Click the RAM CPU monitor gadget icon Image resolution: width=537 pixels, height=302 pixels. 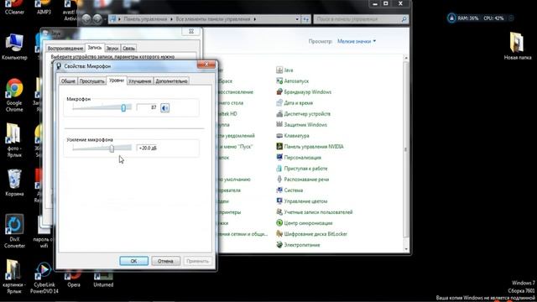tap(451, 18)
